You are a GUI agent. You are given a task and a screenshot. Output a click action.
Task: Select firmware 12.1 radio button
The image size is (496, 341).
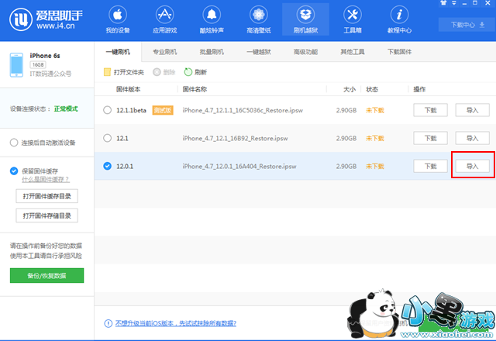click(108, 138)
